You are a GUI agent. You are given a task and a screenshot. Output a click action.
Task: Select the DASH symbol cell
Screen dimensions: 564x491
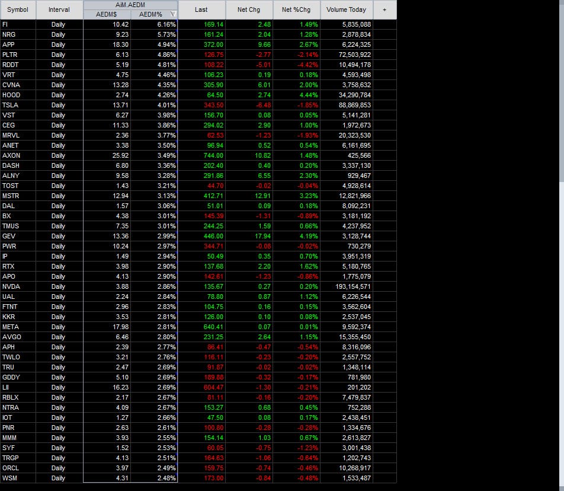click(x=18, y=165)
